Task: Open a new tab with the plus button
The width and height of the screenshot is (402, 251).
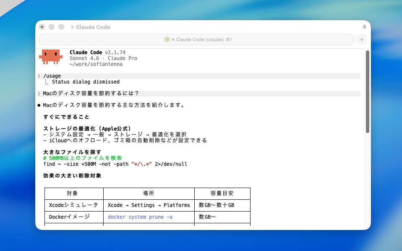Action: [362, 40]
